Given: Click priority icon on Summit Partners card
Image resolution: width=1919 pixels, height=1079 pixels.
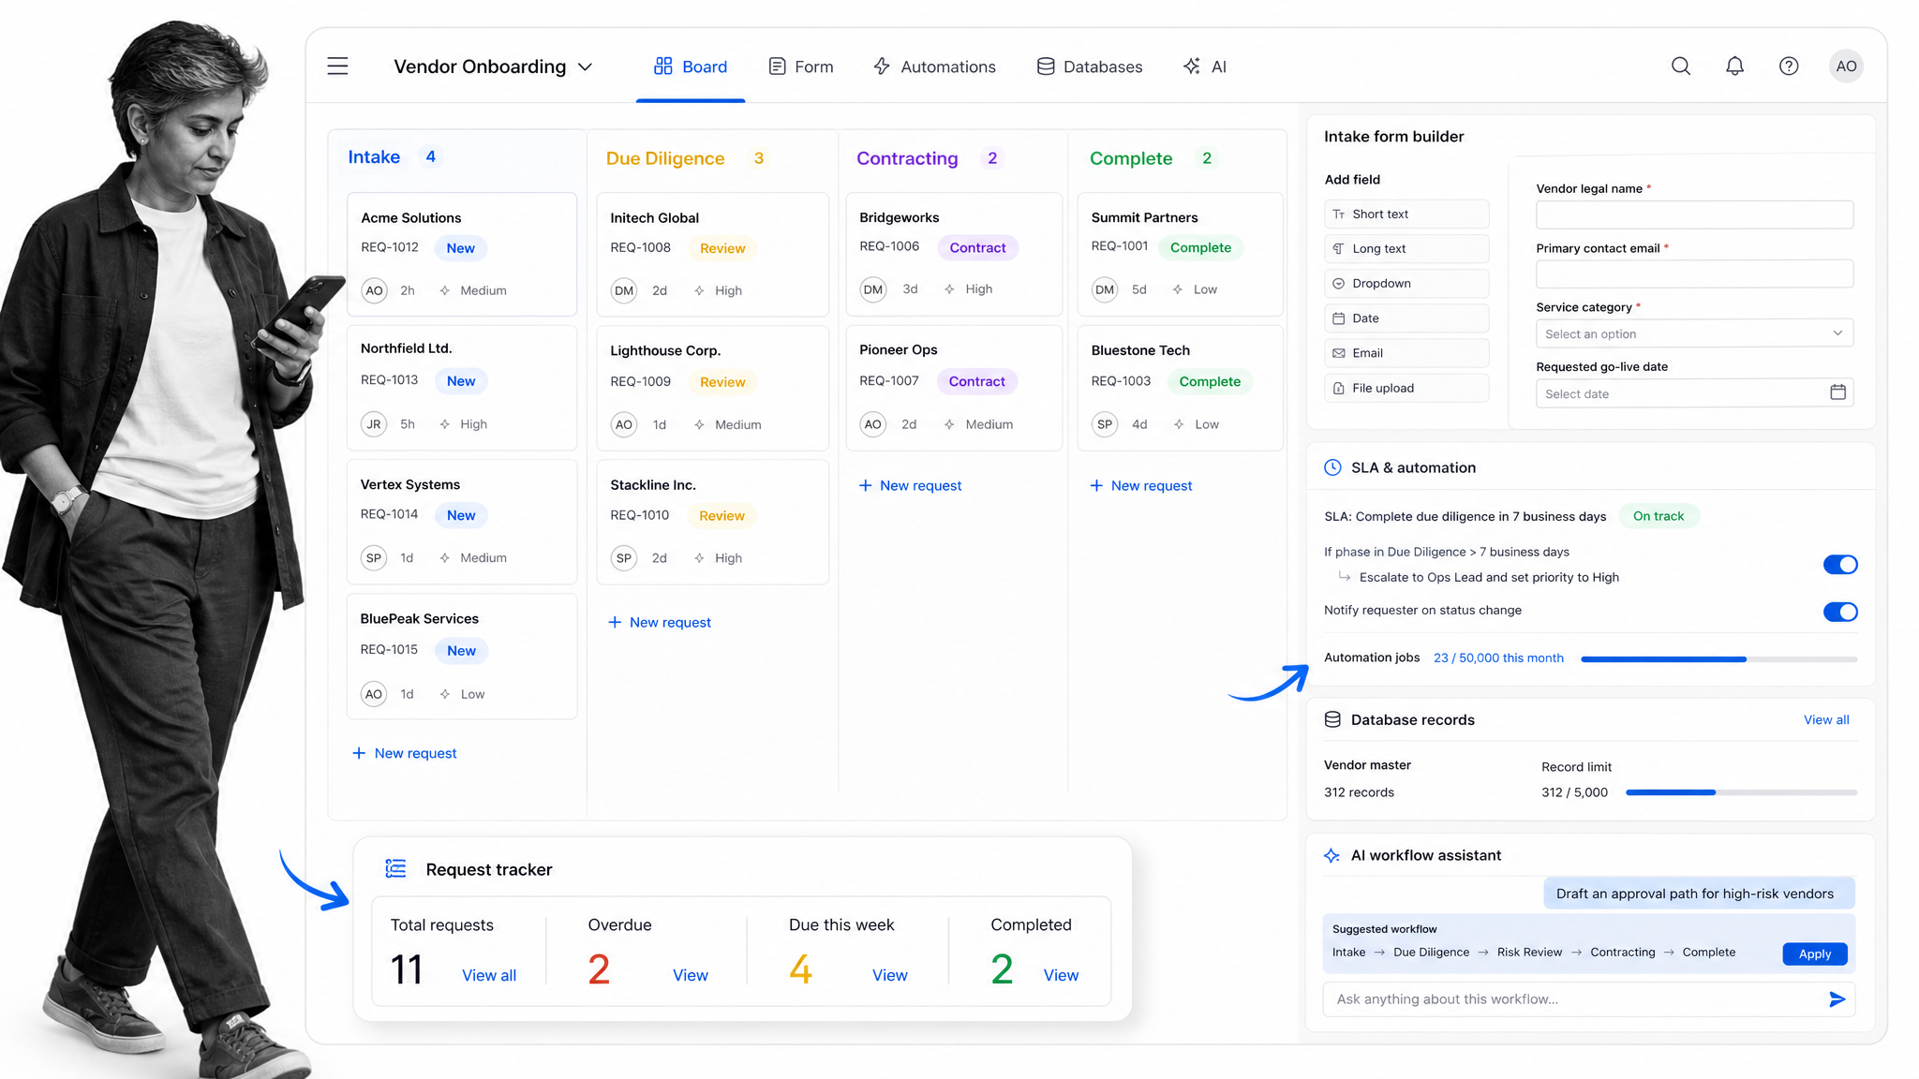Looking at the screenshot, I should [x=1178, y=289].
